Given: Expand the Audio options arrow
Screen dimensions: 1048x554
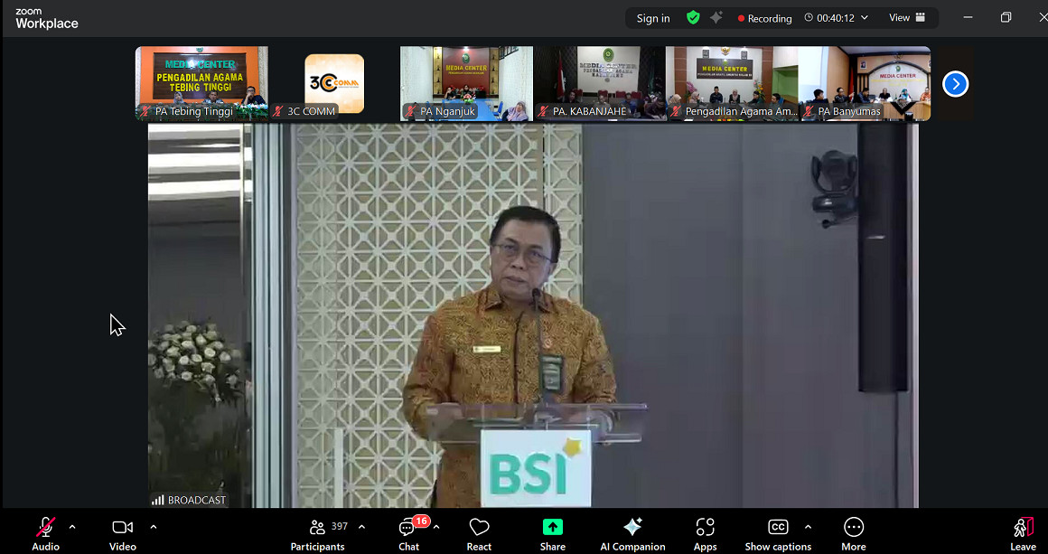Looking at the screenshot, I should tap(72, 527).
